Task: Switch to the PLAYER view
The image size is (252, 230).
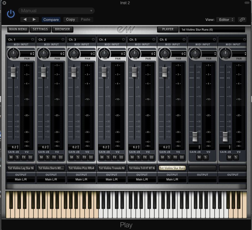Action: tap(168, 29)
